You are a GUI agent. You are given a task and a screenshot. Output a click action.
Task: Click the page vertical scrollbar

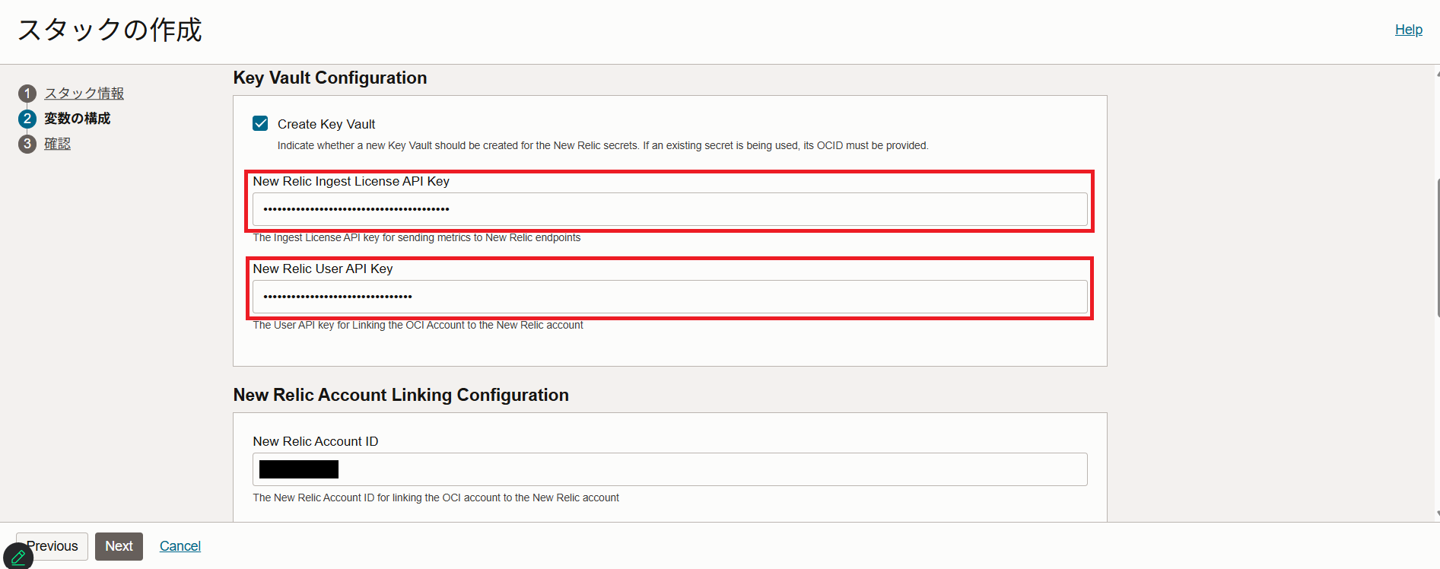(1437, 247)
